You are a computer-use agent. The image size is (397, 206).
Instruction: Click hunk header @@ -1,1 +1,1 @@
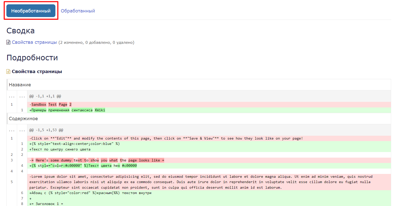click(45, 96)
